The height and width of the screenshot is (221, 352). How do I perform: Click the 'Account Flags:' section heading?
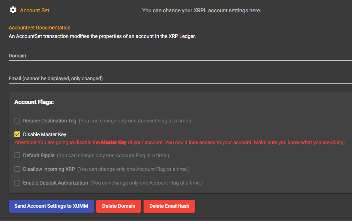(34, 102)
